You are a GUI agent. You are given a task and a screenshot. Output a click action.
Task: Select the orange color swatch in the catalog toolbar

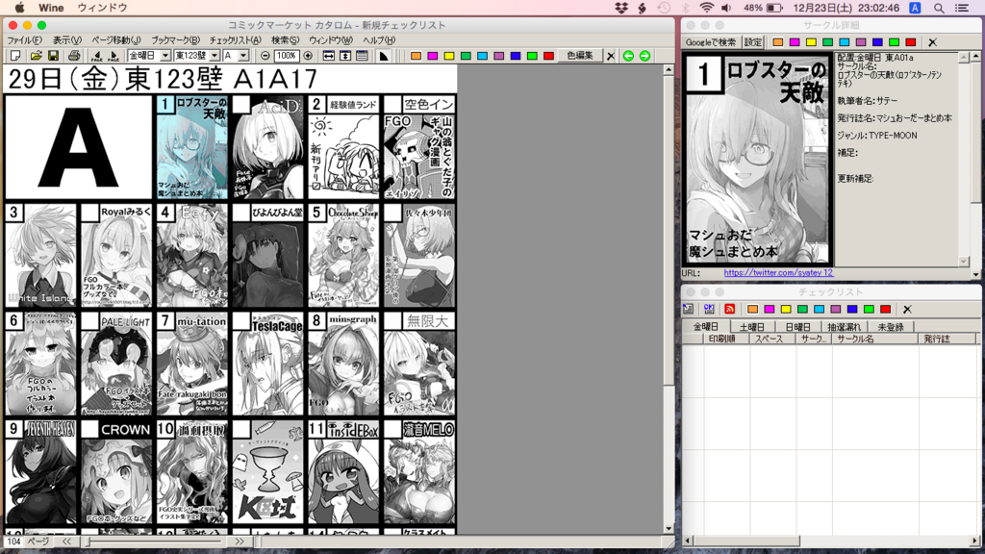click(x=416, y=56)
